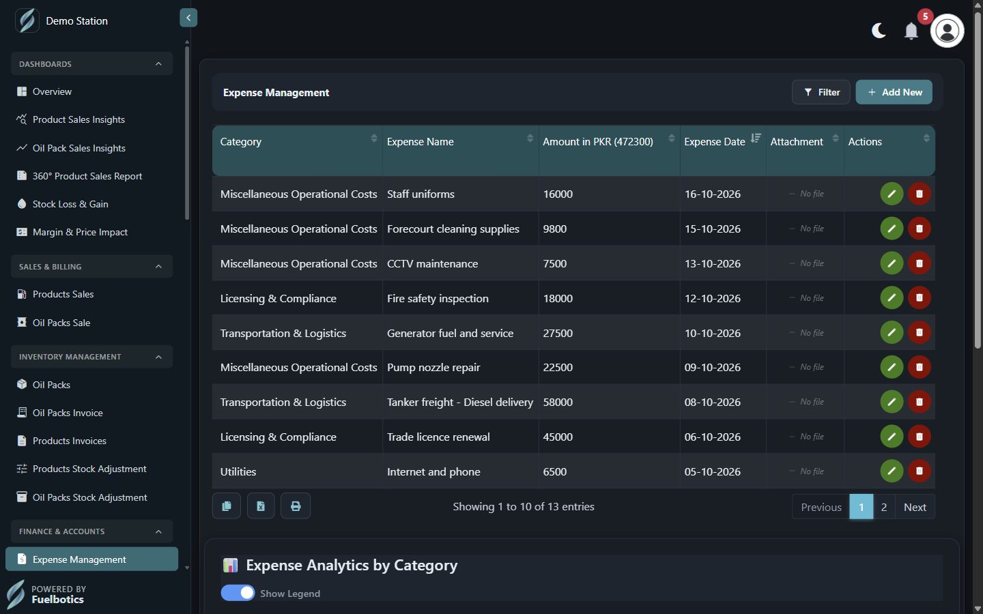Delete the Tanker freight expense
This screenshot has height=614, width=983.
click(920, 402)
